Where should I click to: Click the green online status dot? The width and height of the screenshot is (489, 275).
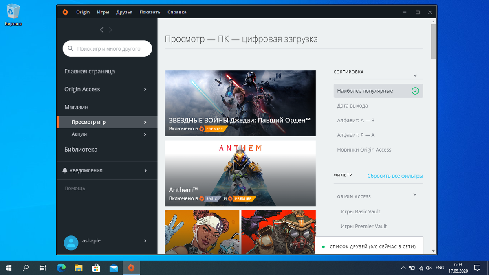323,247
